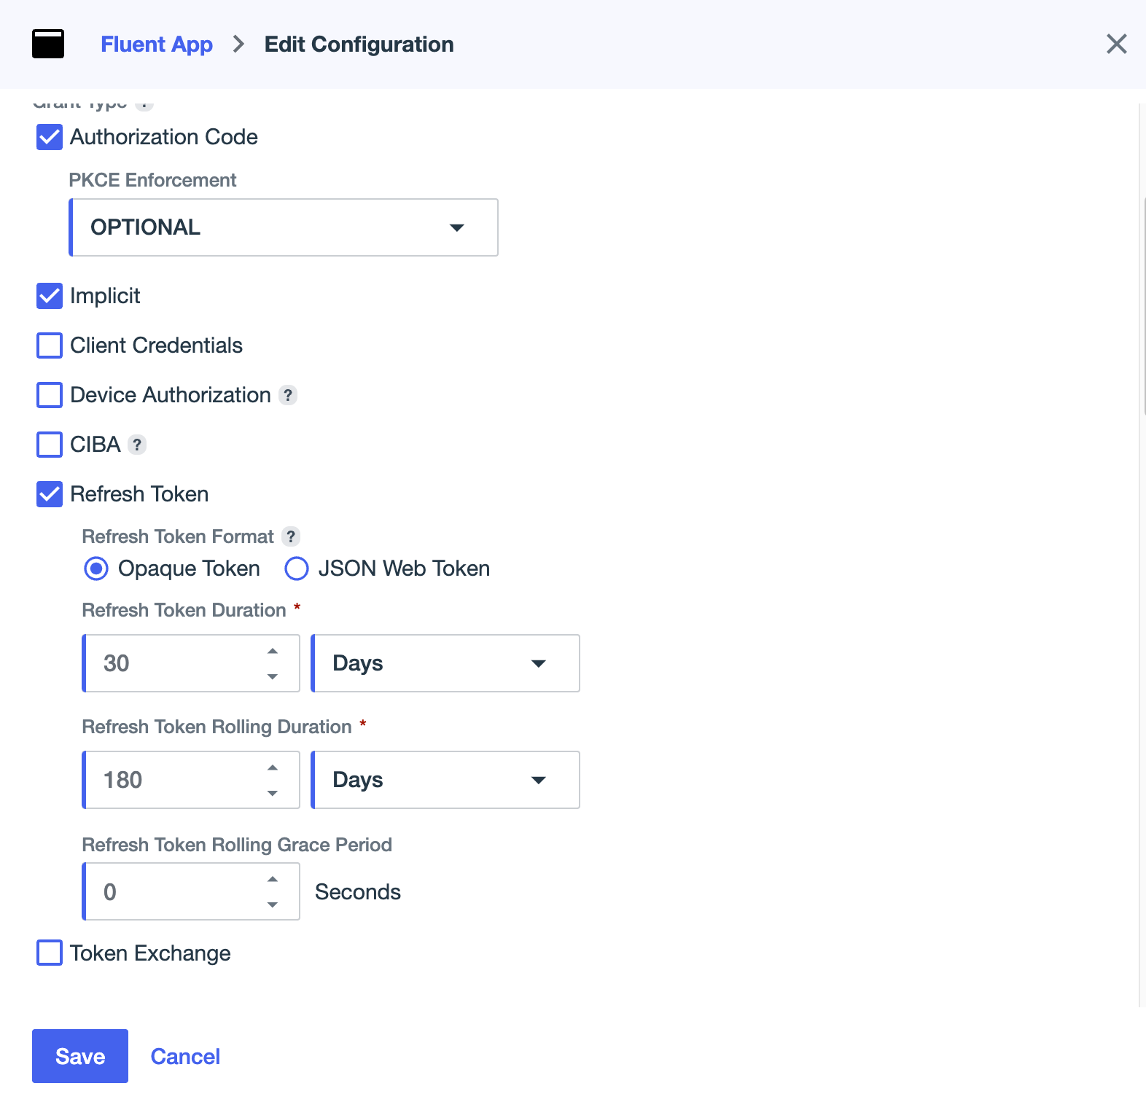Show help tooltip for CIBA
This screenshot has height=1102, width=1146.
(137, 445)
